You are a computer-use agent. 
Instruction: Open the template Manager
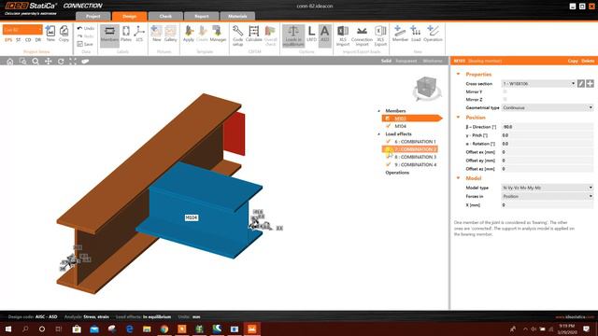(x=218, y=34)
